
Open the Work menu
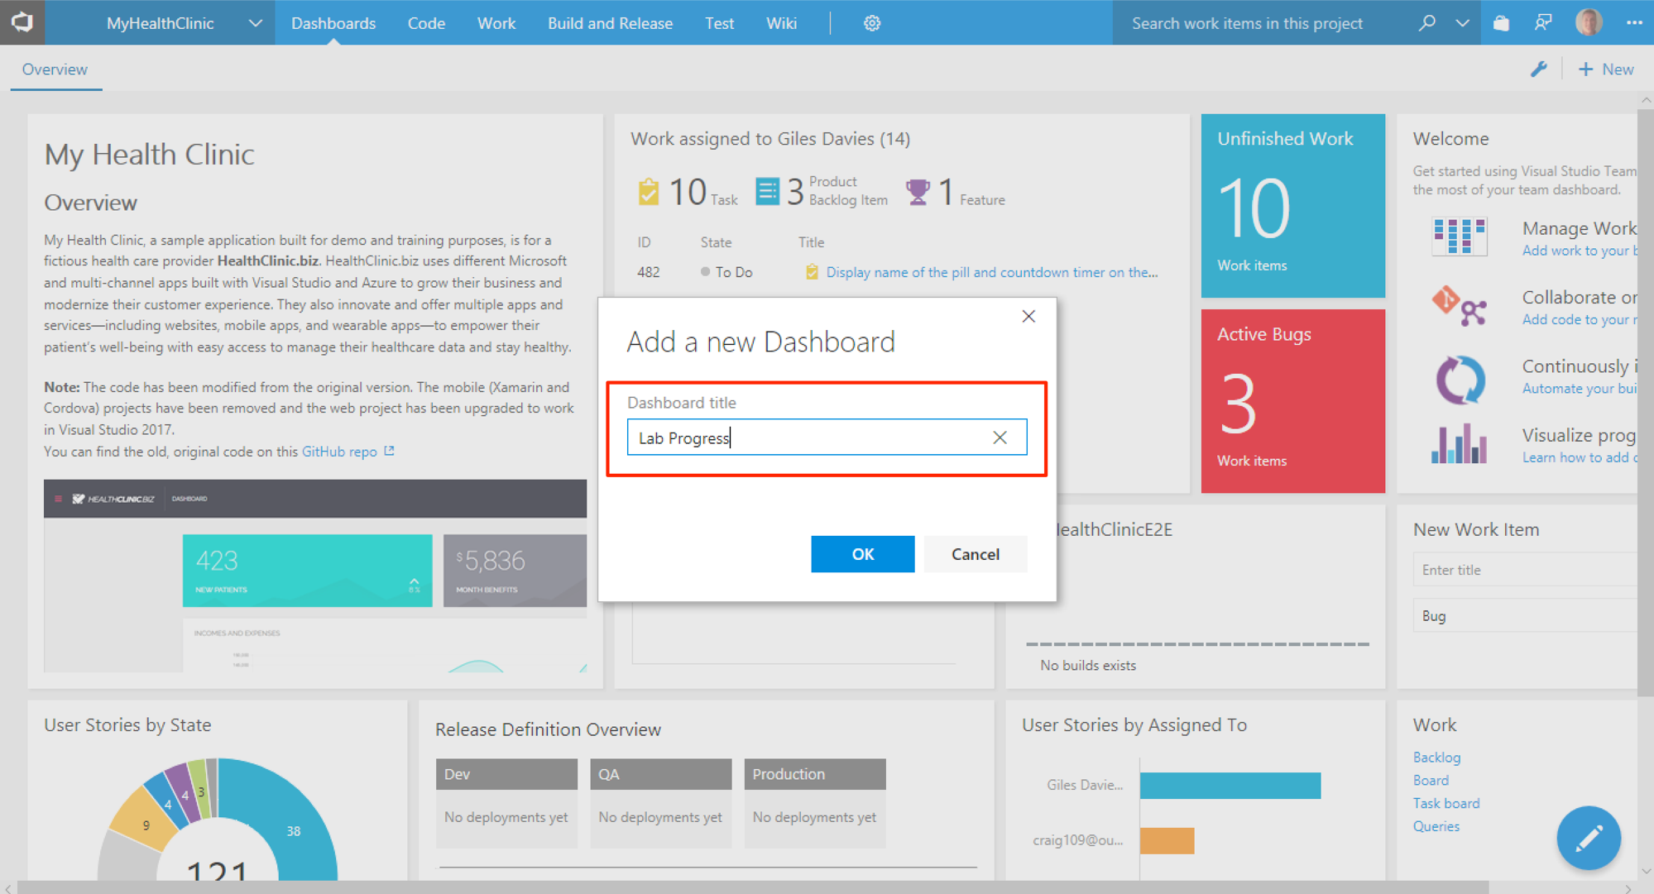click(496, 23)
